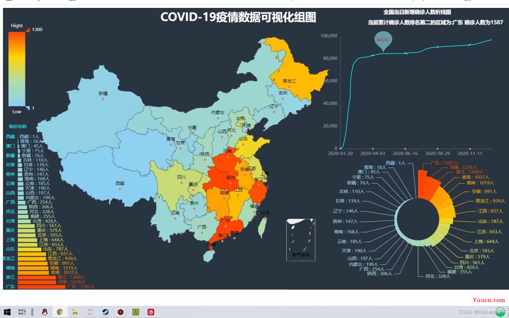The image size is (509, 318).
Task: Click the Hight-Low gradient color bar
Action: (x=17, y=69)
